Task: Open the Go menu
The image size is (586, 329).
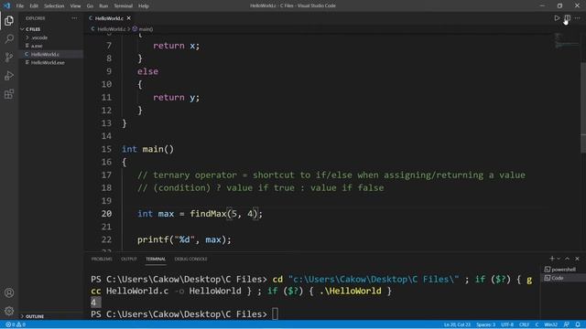Action: click(90, 6)
